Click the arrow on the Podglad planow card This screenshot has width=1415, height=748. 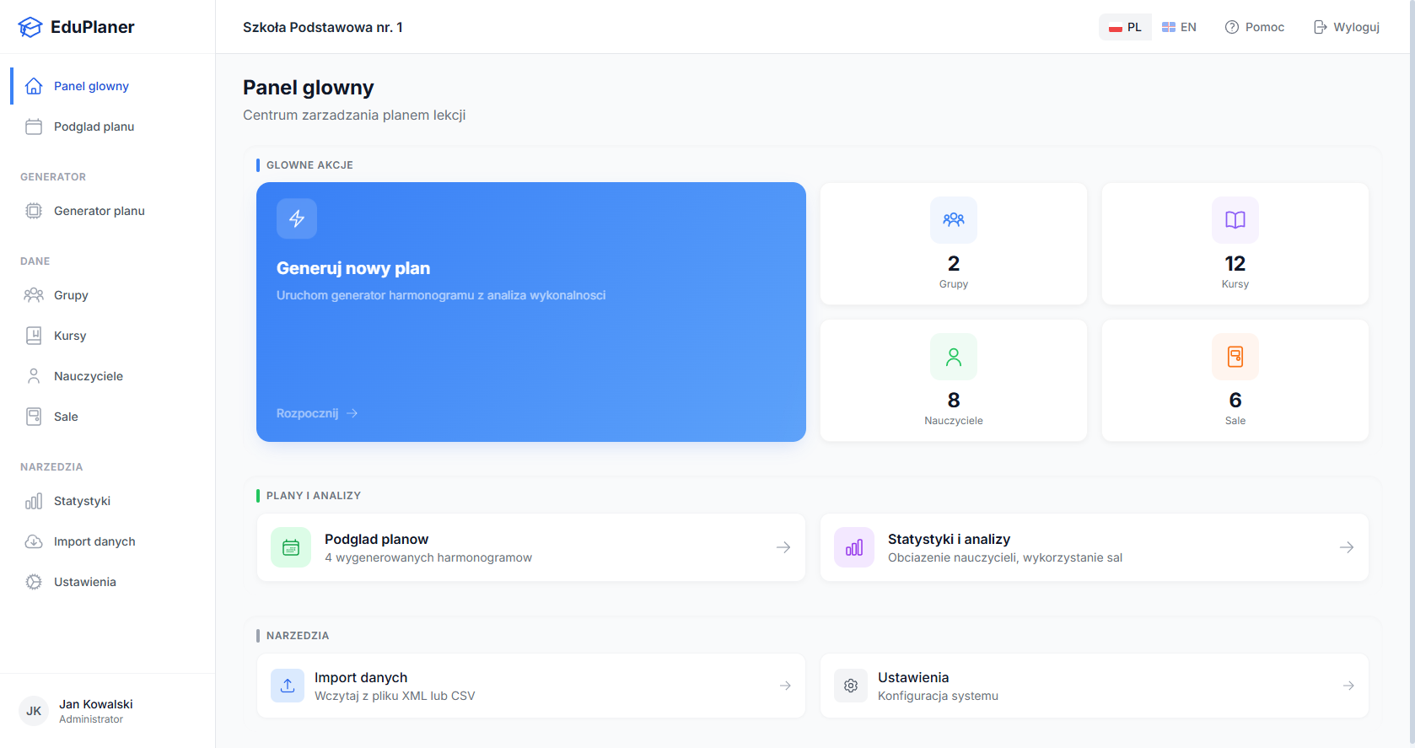pyautogui.click(x=783, y=547)
